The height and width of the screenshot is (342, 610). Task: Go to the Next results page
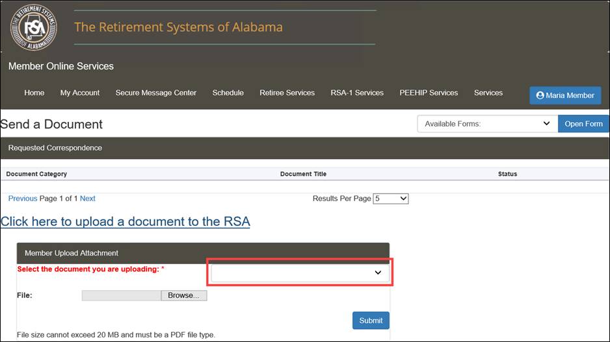88,199
